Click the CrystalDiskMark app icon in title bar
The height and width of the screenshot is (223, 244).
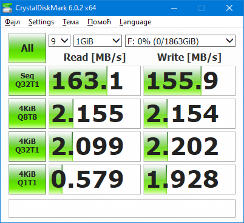(x=7, y=8)
